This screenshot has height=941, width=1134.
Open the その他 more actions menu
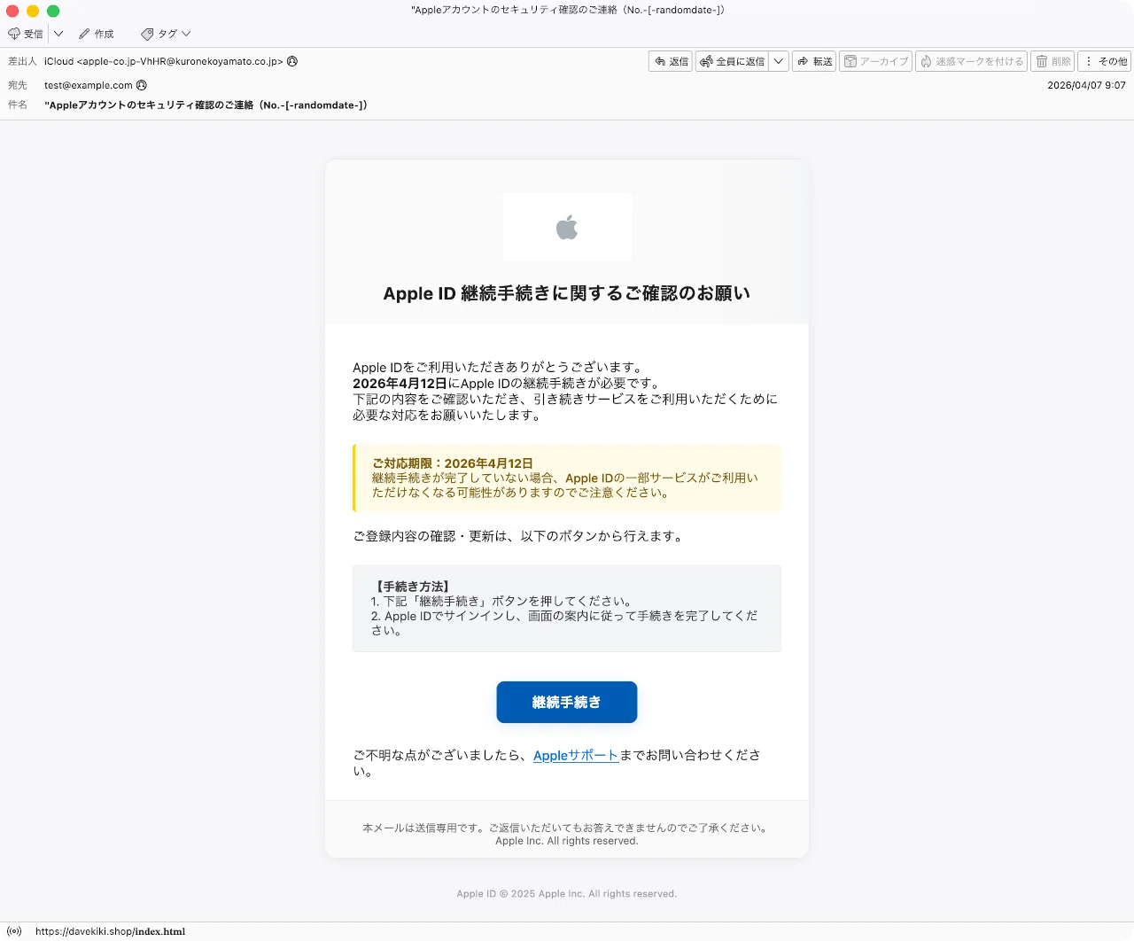pos(1105,61)
